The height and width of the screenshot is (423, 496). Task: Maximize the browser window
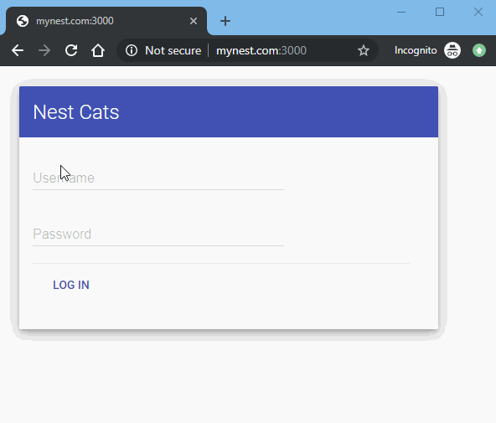point(440,12)
